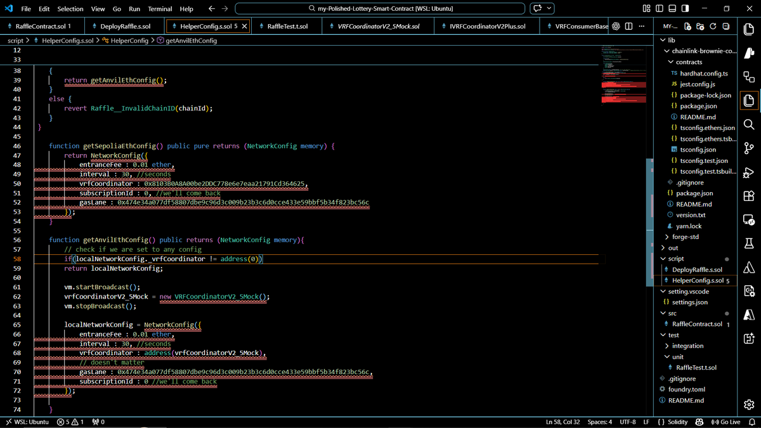Viewport: 761px width, 428px height.
Task: Open the Copilot chat dropdown arrow
Action: point(549,9)
